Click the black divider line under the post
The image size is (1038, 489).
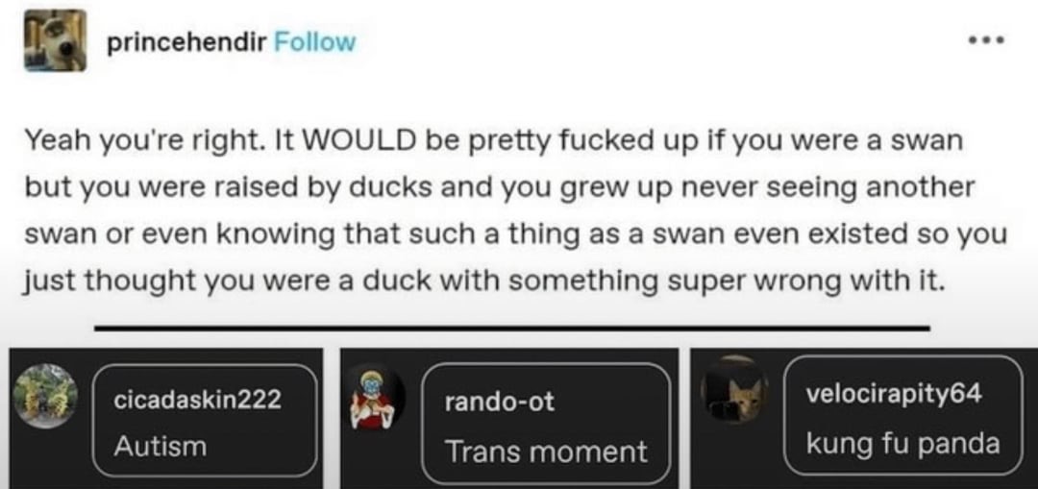(x=511, y=327)
